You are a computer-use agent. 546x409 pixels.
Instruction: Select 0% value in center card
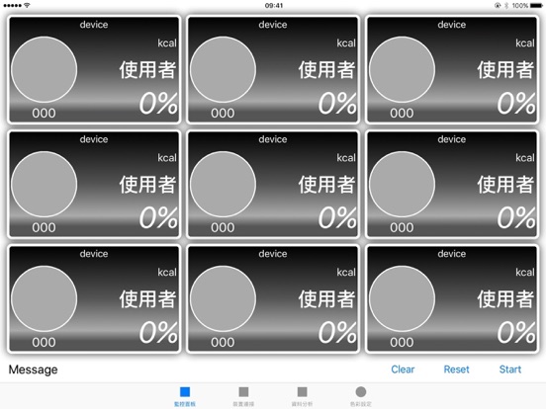point(337,217)
